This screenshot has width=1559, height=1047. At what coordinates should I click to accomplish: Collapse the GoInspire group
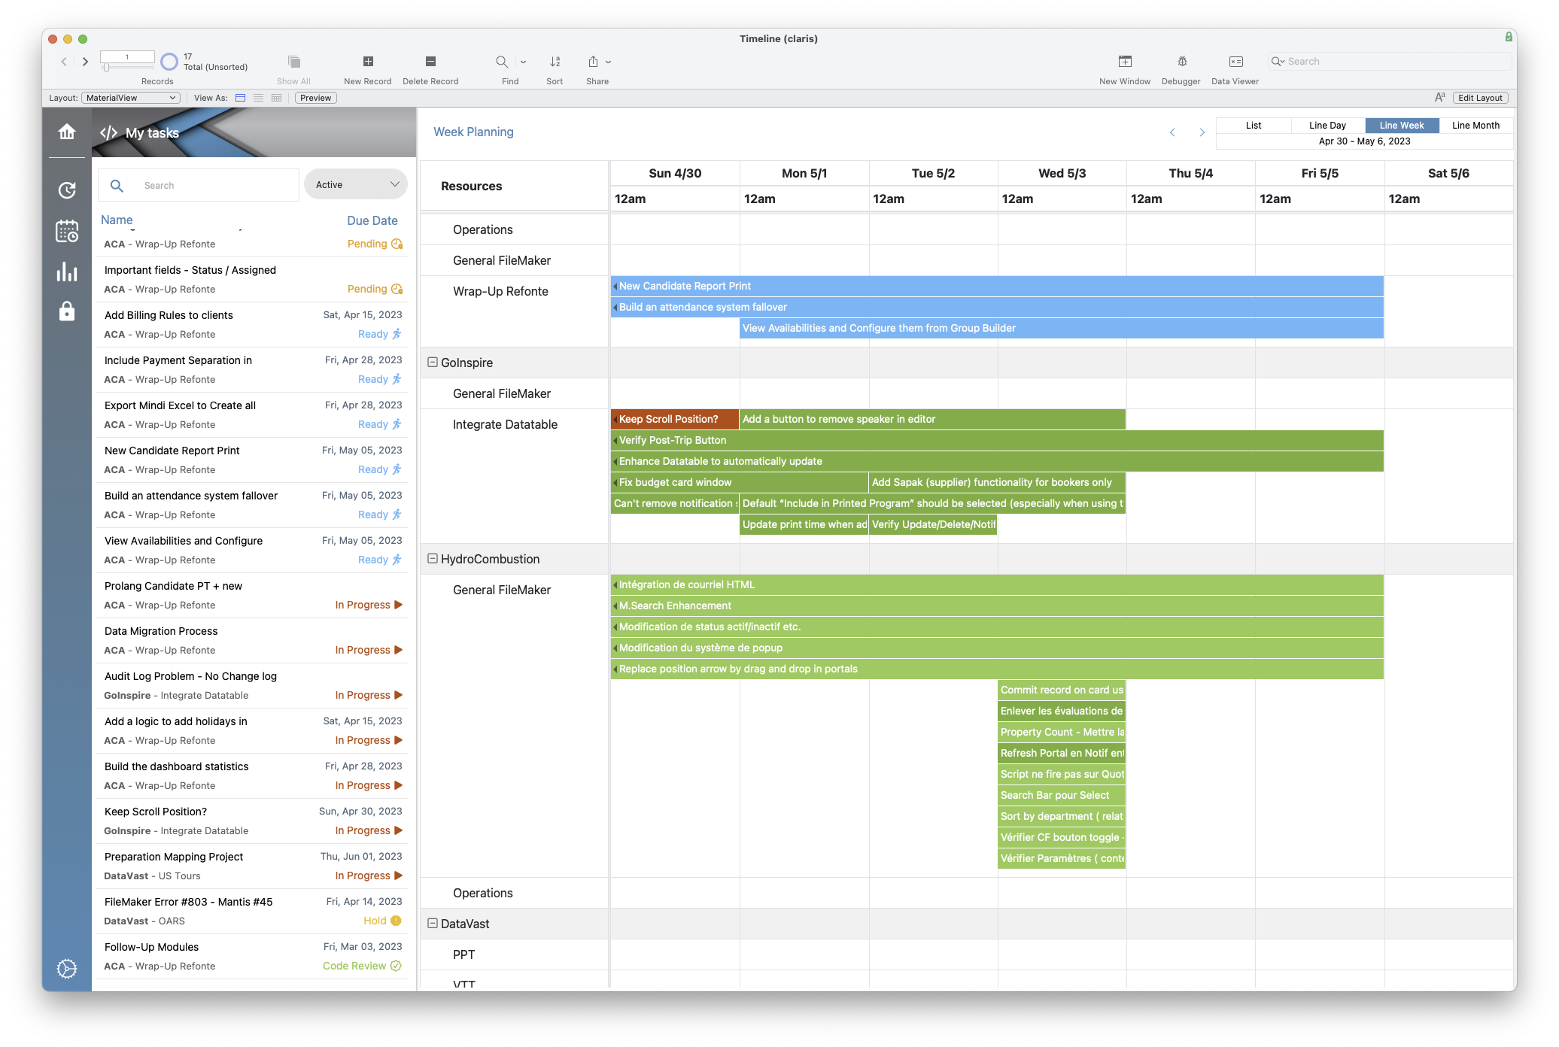tap(433, 363)
